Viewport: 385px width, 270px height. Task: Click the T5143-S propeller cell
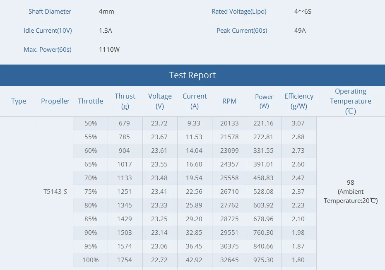coord(55,192)
